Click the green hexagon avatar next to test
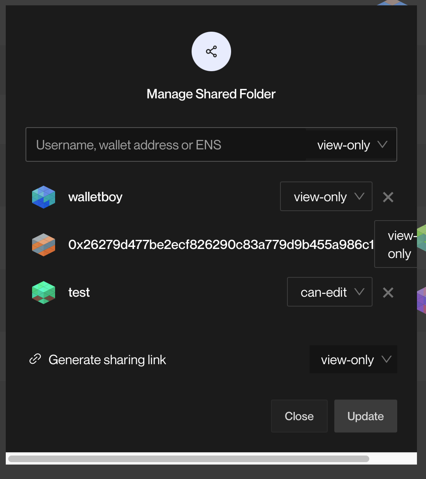The height and width of the screenshot is (479, 426). pos(43,292)
